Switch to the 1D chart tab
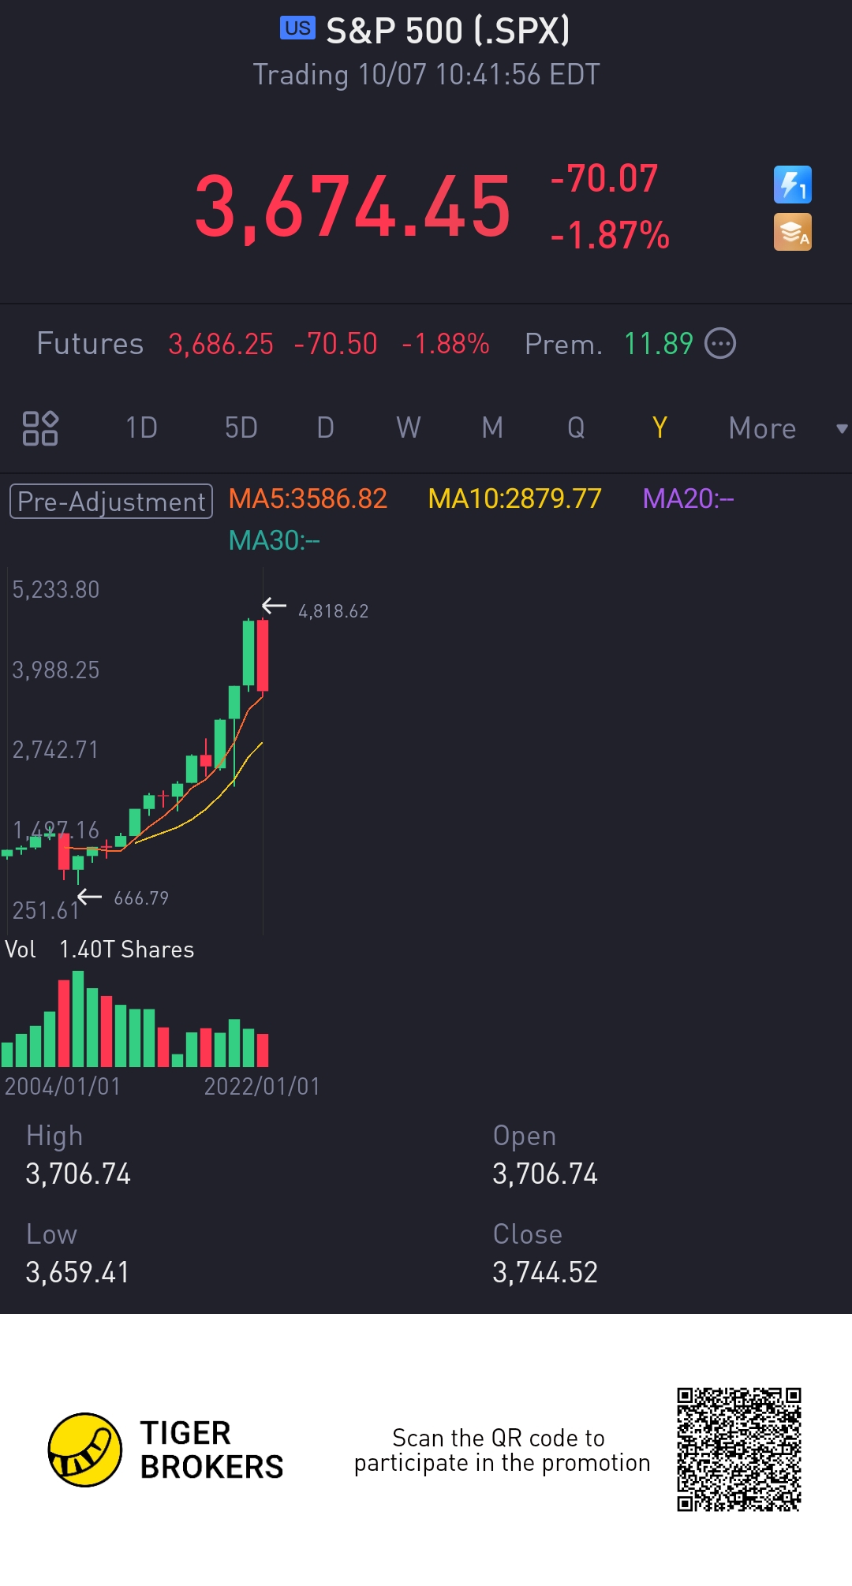 [x=142, y=428]
